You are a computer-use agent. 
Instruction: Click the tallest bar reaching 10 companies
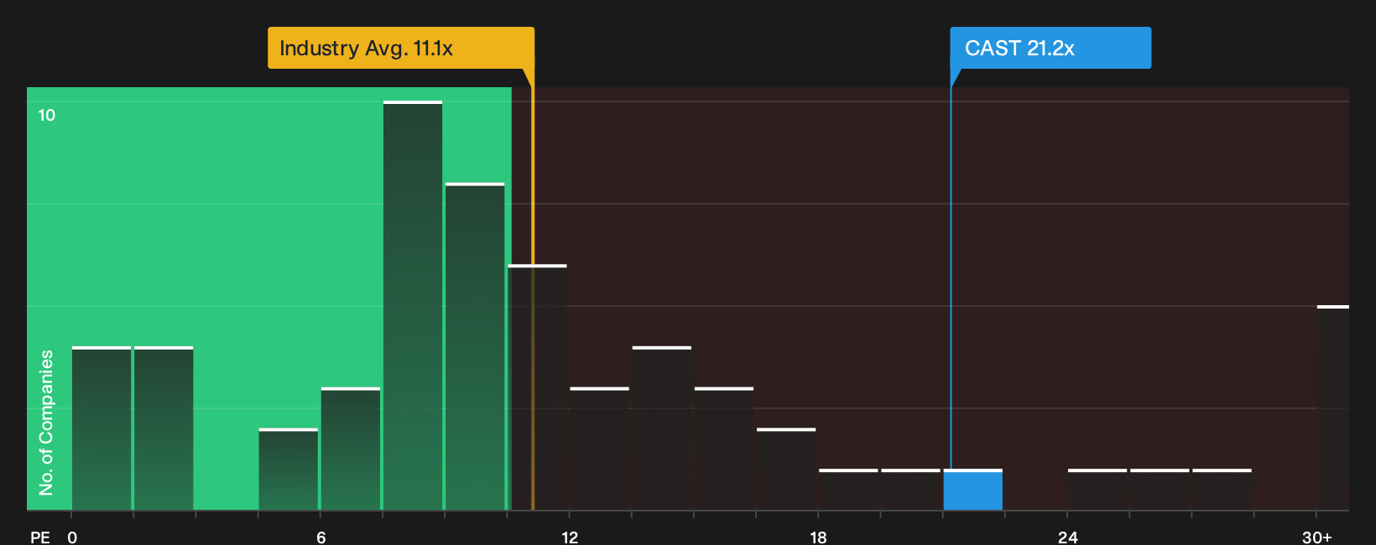point(413,305)
